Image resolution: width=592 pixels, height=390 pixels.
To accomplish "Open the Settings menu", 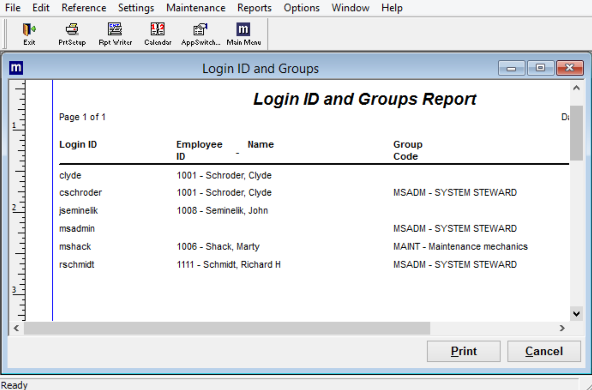I will [136, 8].
